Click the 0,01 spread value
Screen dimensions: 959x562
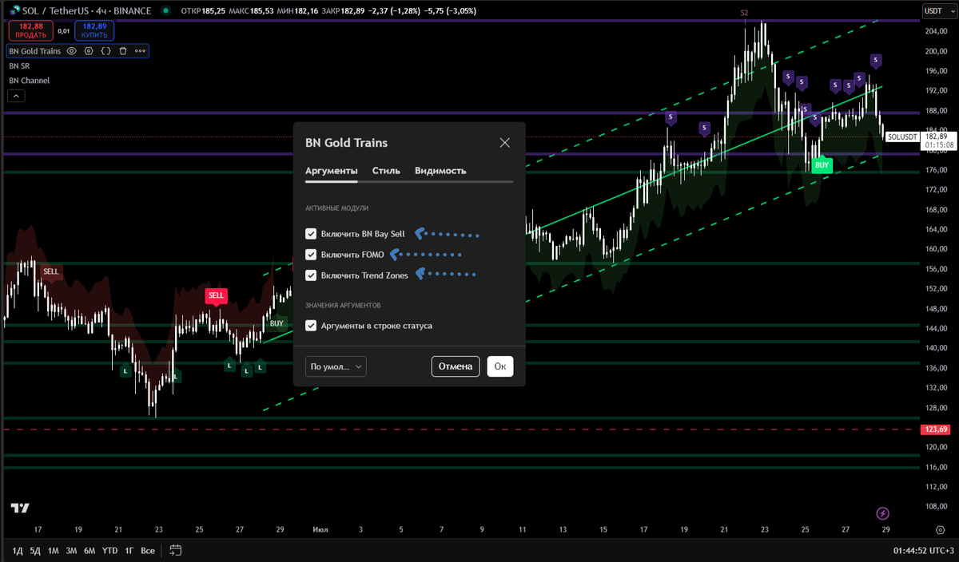coord(64,30)
